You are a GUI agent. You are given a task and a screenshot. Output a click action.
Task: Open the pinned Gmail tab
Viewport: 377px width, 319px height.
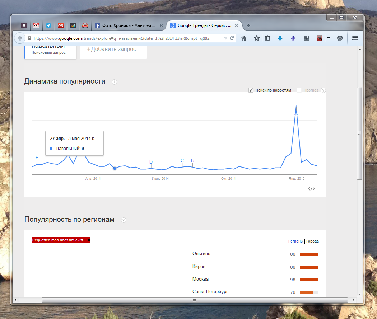pyautogui.click(x=36, y=25)
